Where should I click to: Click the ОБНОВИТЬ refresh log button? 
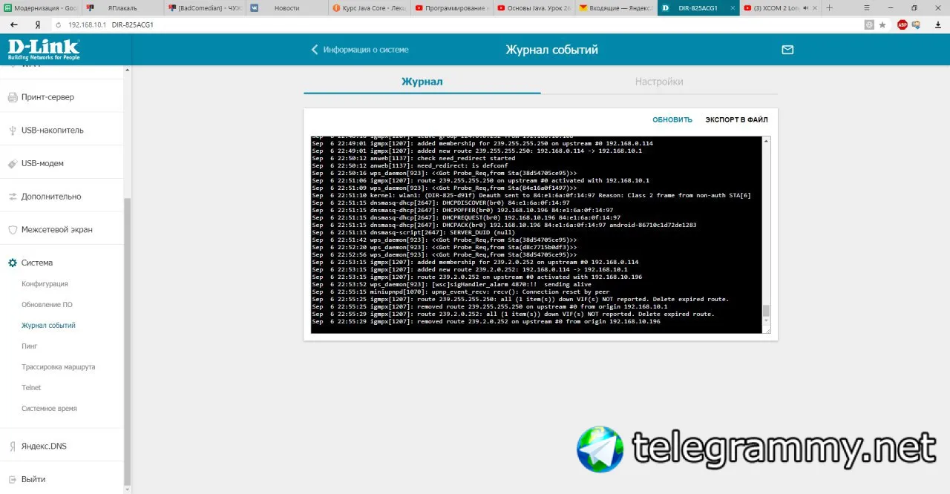coord(672,119)
